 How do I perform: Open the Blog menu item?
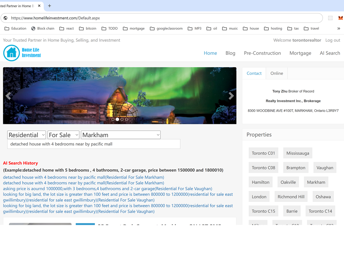point(230,53)
